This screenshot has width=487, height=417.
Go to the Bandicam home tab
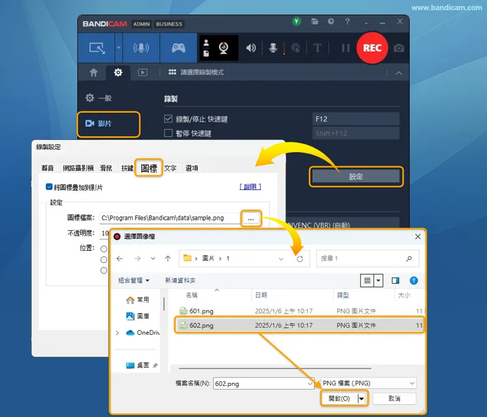pyautogui.click(x=94, y=72)
